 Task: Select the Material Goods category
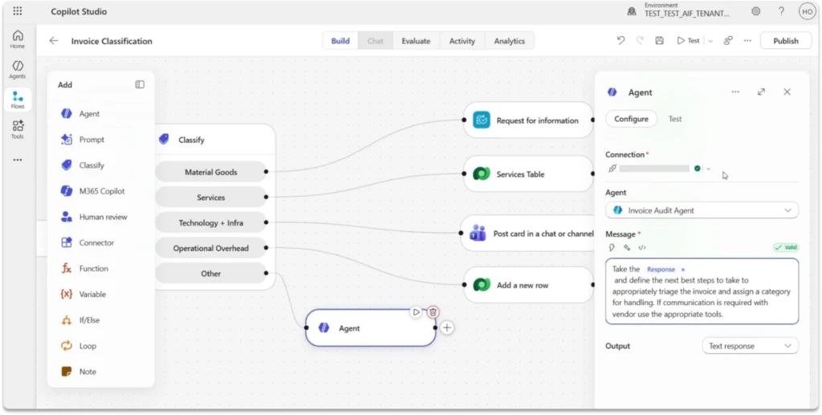click(211, 172)
